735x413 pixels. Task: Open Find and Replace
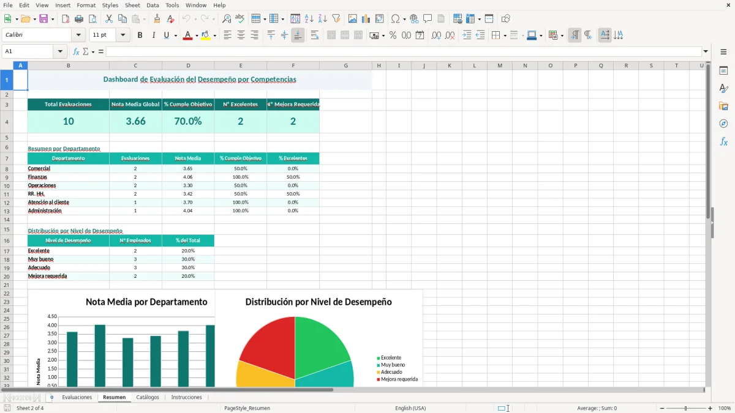coord(226,19)
